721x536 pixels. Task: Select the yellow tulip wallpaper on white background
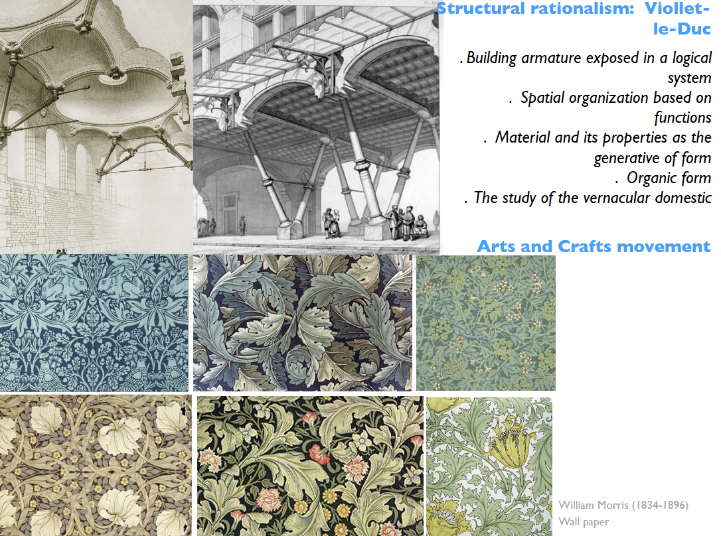tap(489, 466)
